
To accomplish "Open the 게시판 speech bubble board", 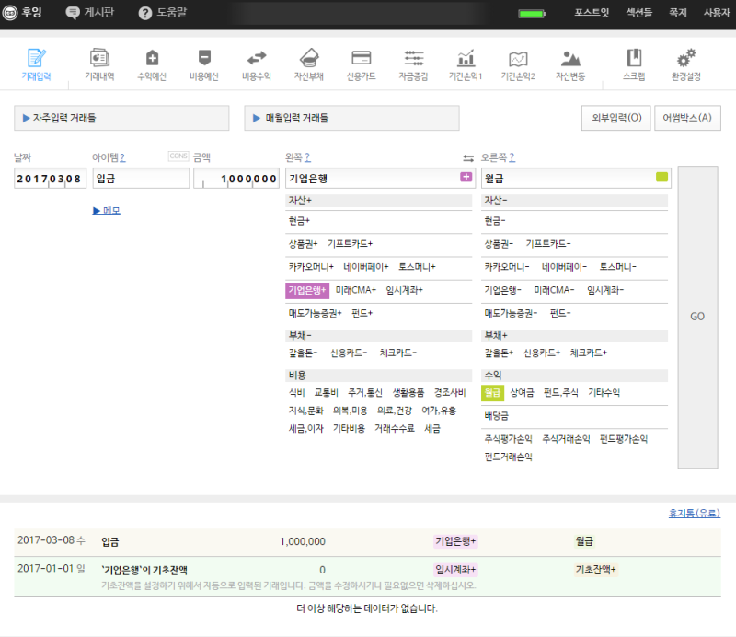I will (x=89, y=13).
